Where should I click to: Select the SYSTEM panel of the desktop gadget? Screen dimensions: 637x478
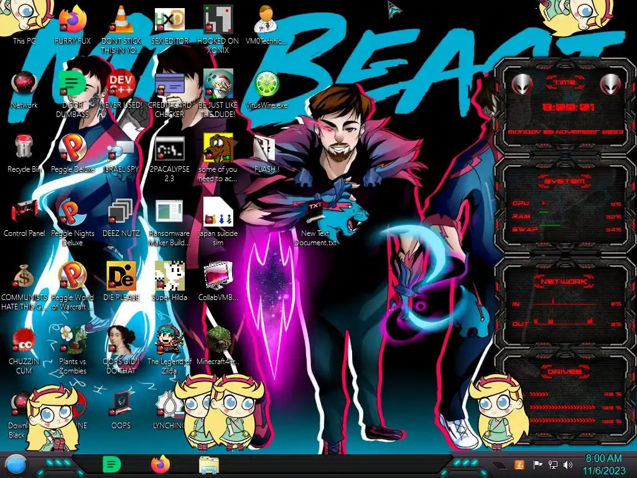[565, 207]
